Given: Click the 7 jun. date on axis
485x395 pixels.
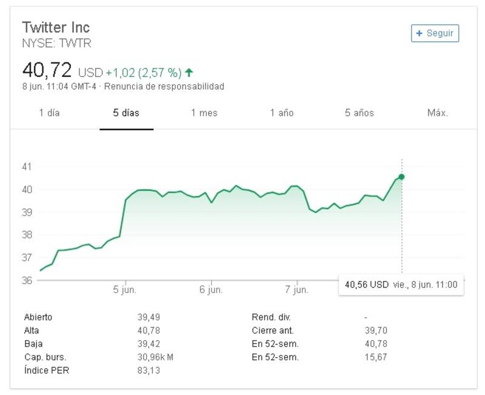Looking at the screenshot, I should click(296, 291).
